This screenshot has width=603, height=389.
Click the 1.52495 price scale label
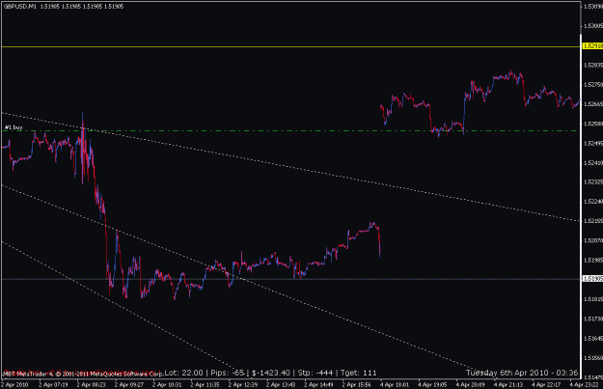pos(593,143)
